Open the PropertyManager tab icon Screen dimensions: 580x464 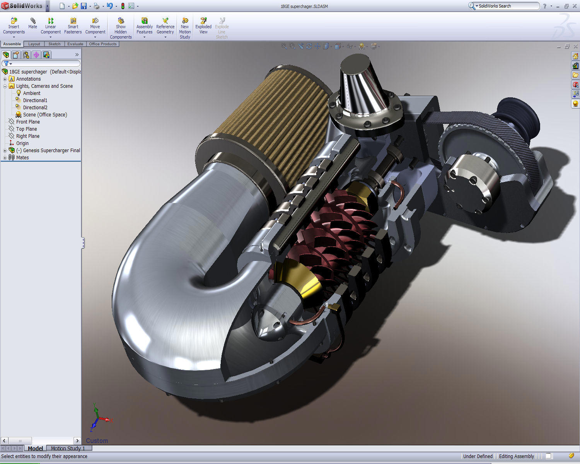click(16, 55)
